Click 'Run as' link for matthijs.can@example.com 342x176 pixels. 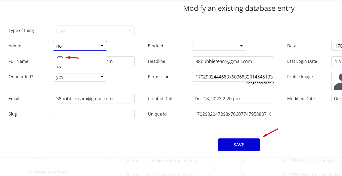pos(135,161)
